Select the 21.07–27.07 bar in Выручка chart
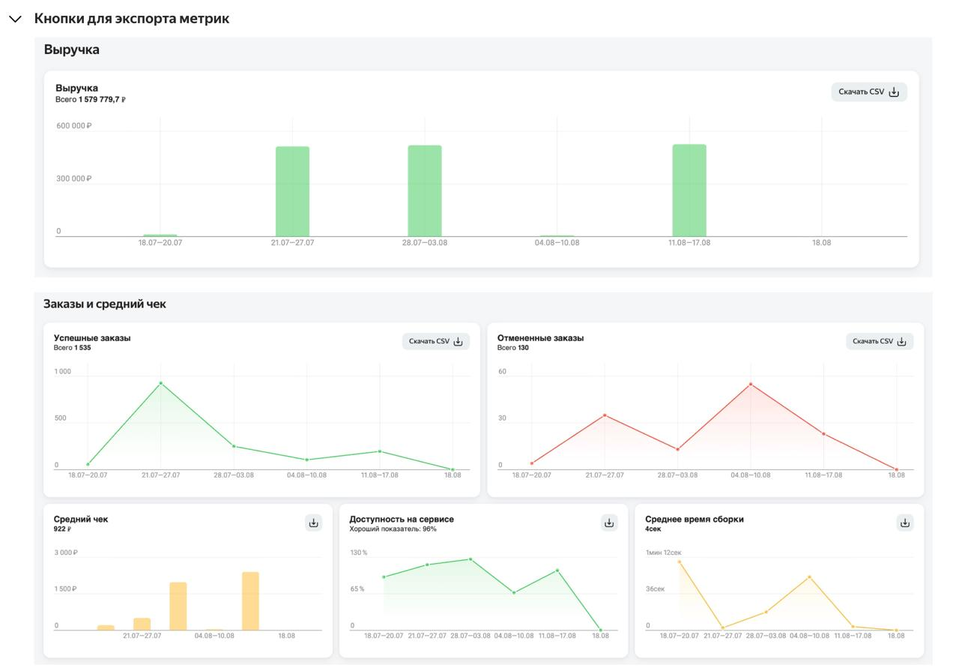 click(x=292, y=191)
